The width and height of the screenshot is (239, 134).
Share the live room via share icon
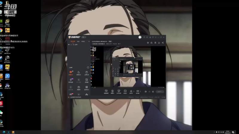pos(163,43)
